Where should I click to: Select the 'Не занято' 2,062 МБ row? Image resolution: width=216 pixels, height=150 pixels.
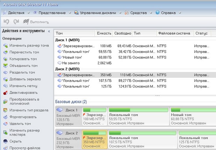pos(135,63)
